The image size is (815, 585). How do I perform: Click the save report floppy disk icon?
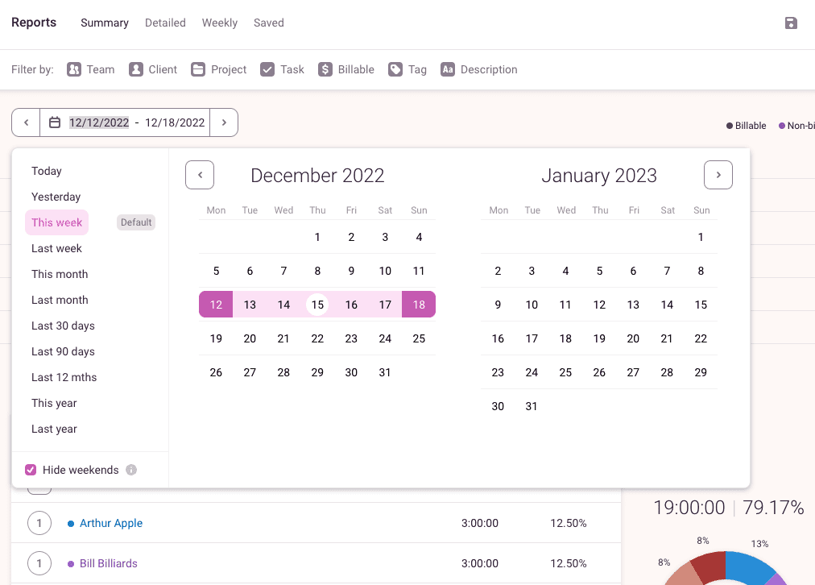click(791, 23)
